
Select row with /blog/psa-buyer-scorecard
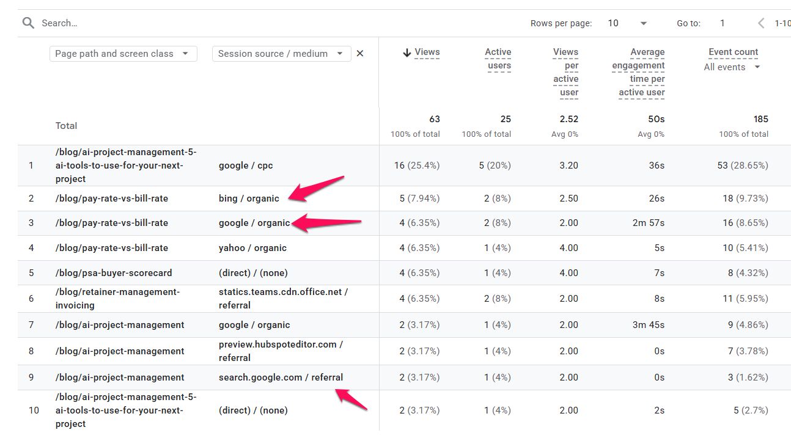point(404,273)
